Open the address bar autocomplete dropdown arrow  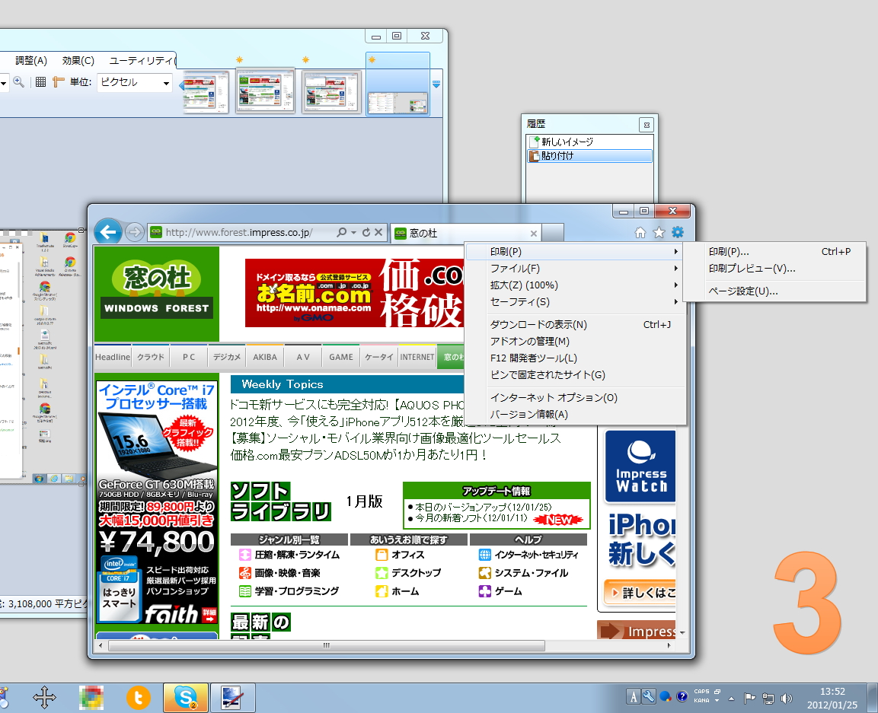click(354, 232)
